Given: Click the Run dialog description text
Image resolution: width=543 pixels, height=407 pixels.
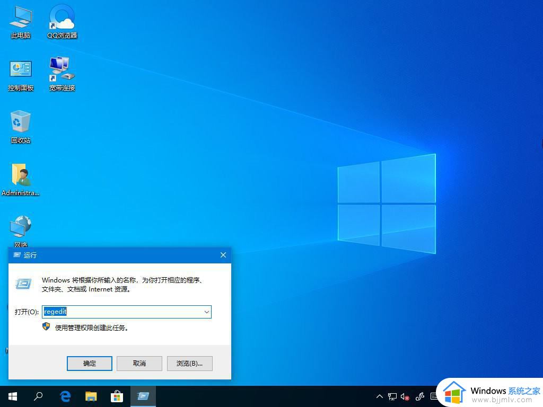Looking at the screenshot, I should [x=122, y=285].
